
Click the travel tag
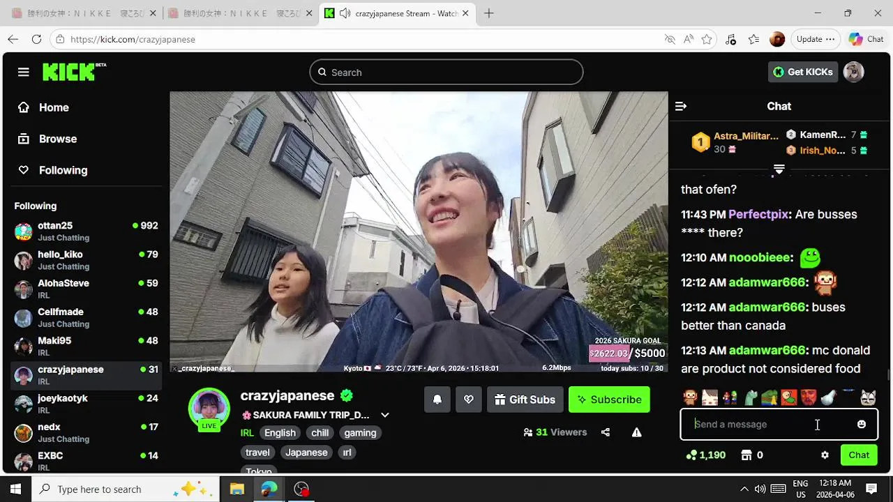(257, 452)
